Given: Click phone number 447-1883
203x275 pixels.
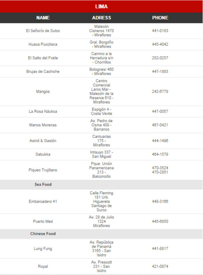Looking at the screenshot, I should pyautogui.click(x=160, y=72).
